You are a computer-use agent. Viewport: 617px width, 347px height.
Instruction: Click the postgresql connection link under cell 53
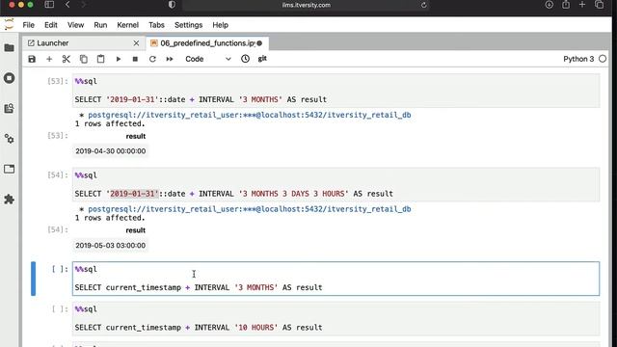coord(250,115)
